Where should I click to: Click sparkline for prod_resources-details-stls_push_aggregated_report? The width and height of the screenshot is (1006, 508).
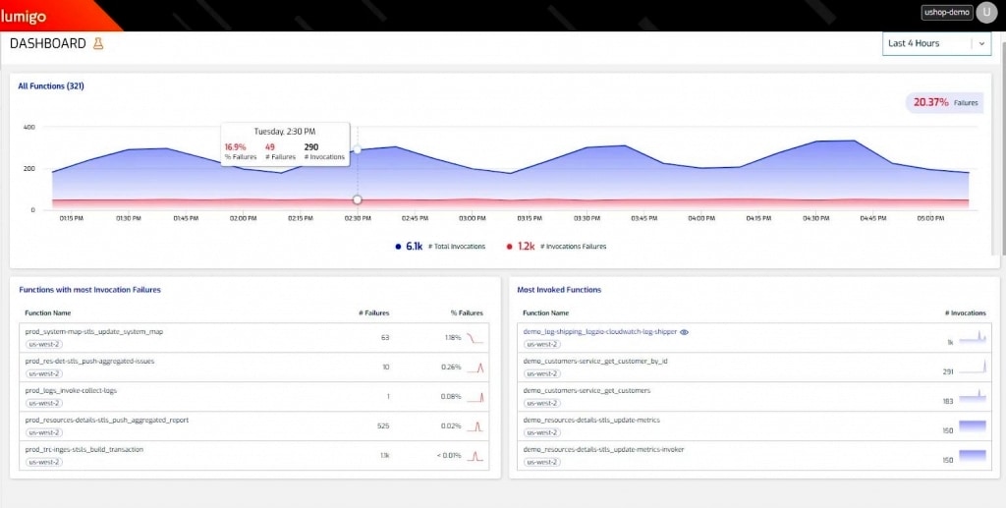[x=475, y=426]
